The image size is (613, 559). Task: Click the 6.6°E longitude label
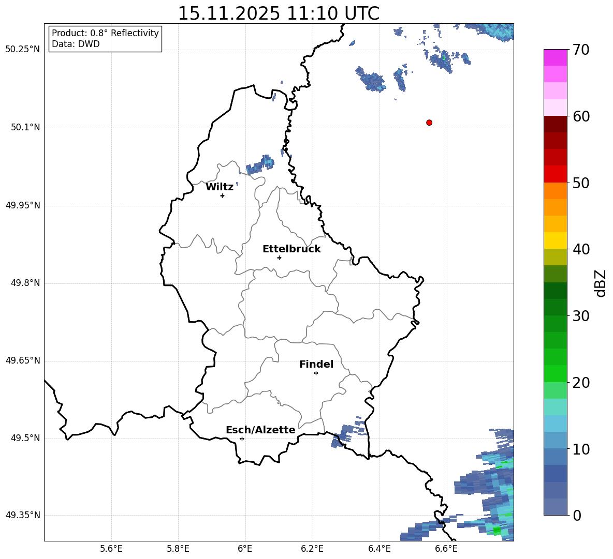[446, 549]
